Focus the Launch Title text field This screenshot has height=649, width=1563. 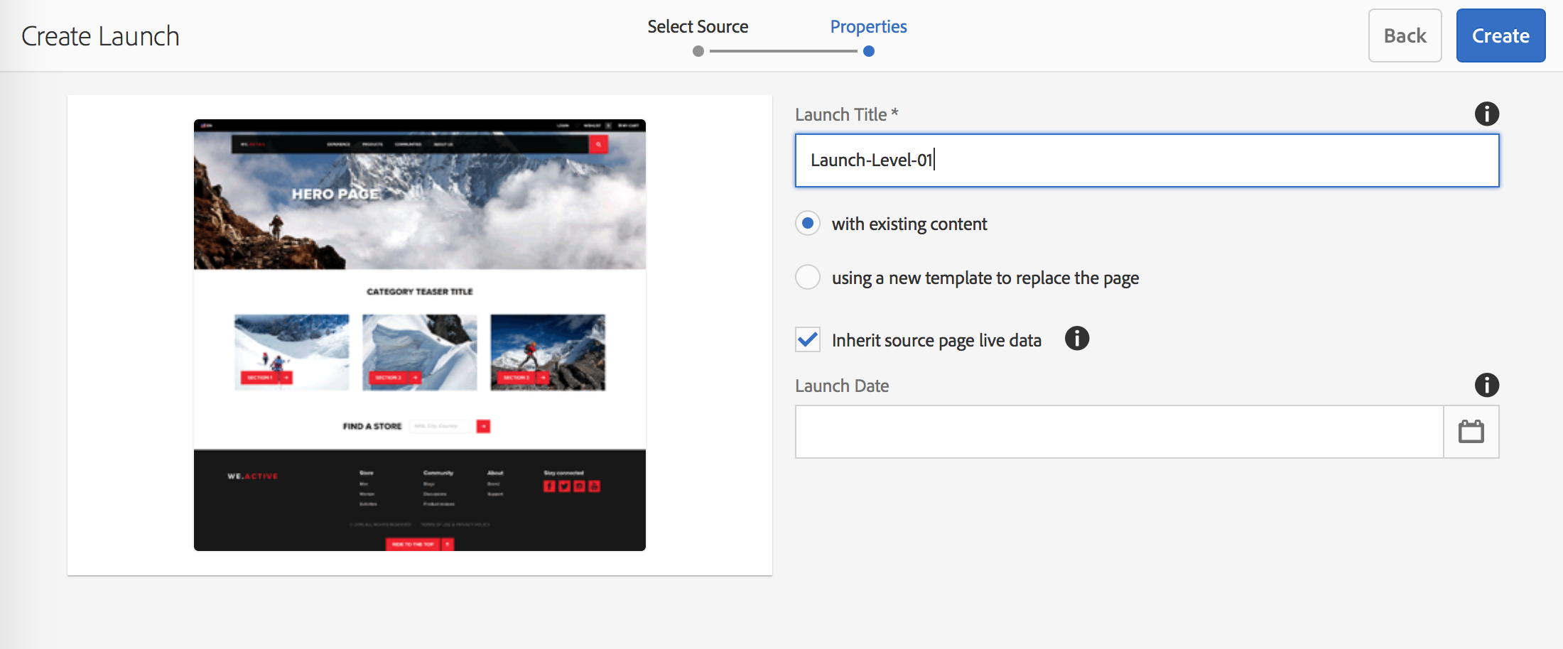pos(1147,160)
